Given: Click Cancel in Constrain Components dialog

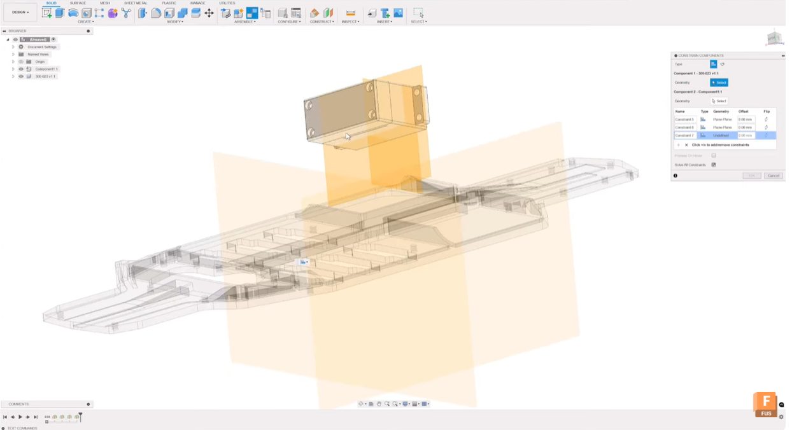Looking at the screenshot, I should [x=773, y=176].
